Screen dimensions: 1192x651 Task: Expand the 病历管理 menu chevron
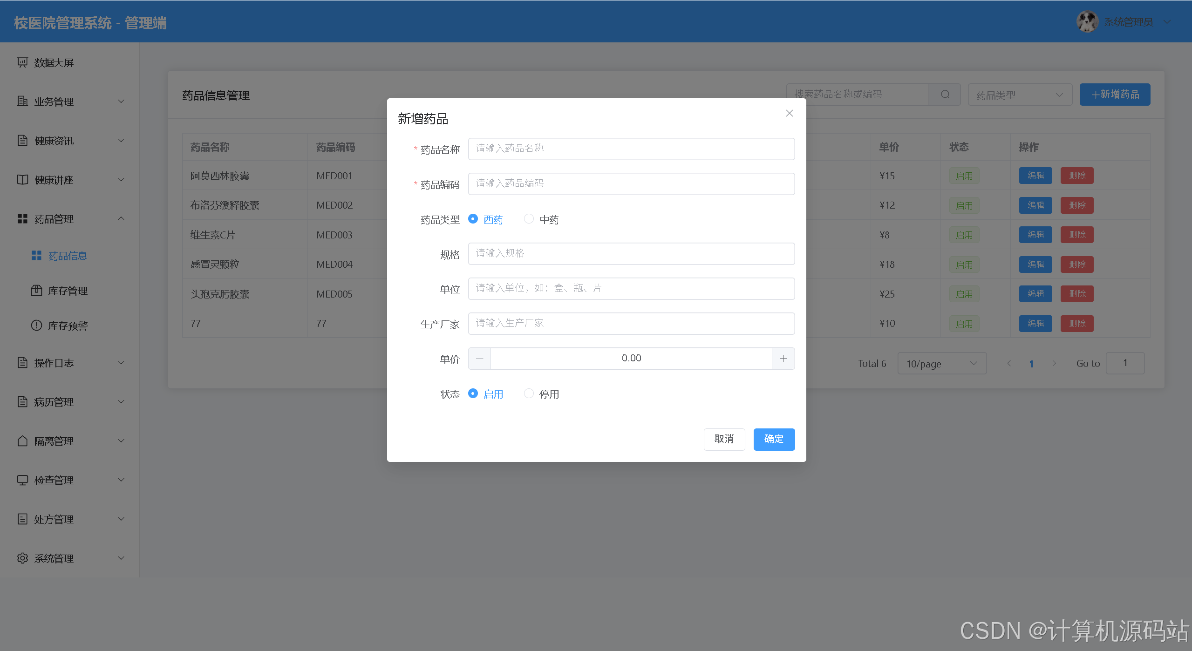point(121,401)
